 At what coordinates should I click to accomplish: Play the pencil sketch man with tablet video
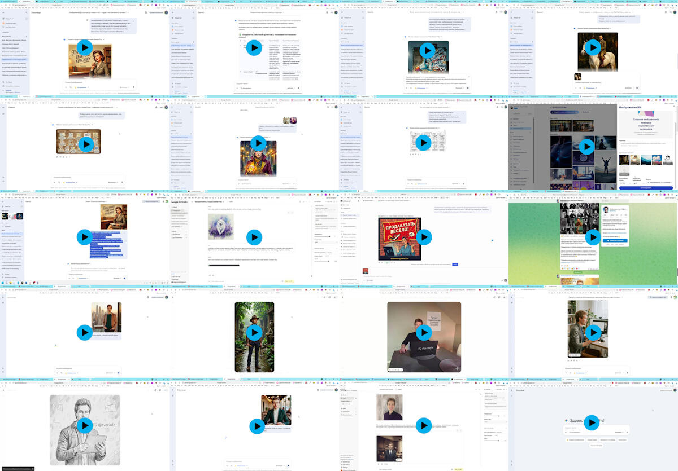(85, 425)
